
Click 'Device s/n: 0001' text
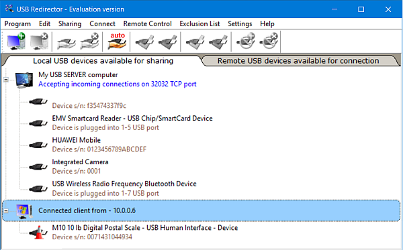[x=77, y=171]
